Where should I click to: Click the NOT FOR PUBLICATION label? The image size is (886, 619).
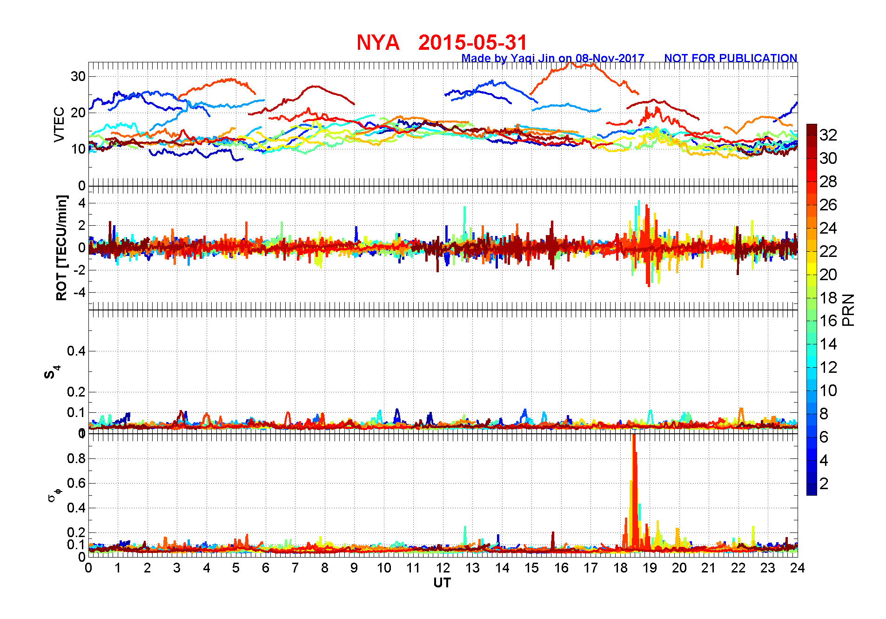[731, 58]
